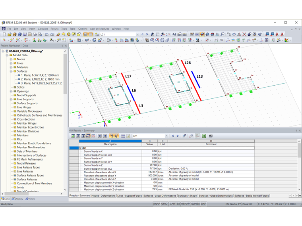302x226 pixels.
Task: Select the new line tool icon
Action: coord(12,40)
